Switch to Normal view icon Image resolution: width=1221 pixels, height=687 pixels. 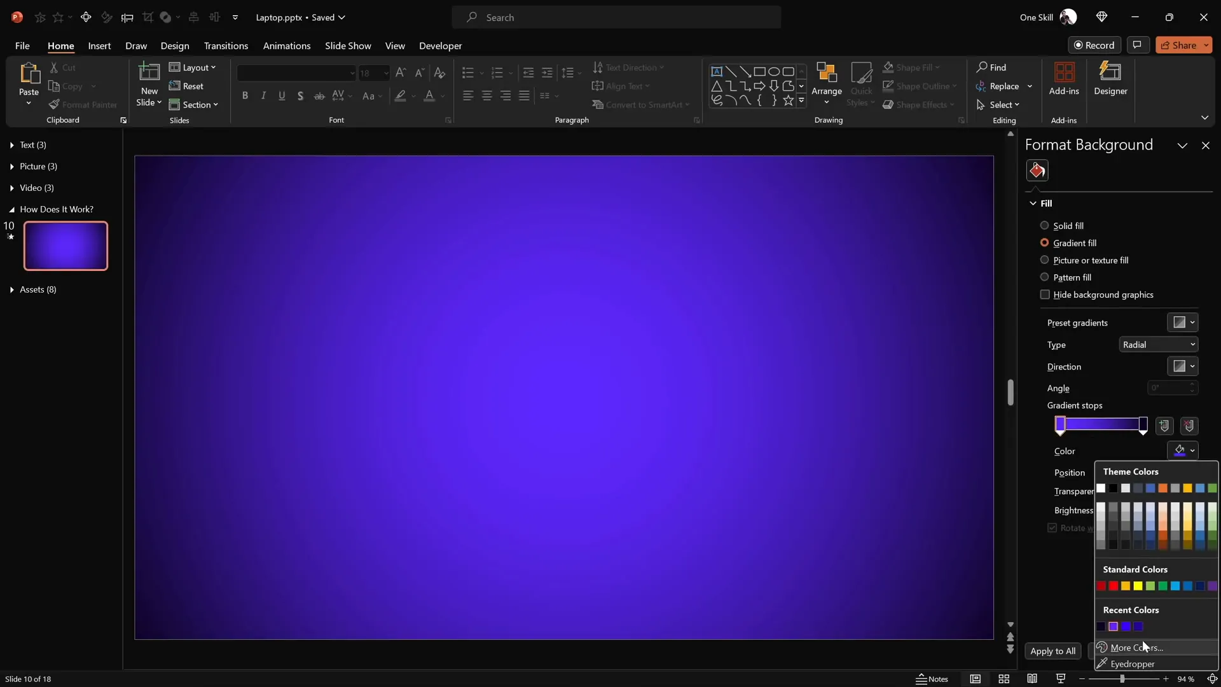pyautogui.click(x=975, y=679)
